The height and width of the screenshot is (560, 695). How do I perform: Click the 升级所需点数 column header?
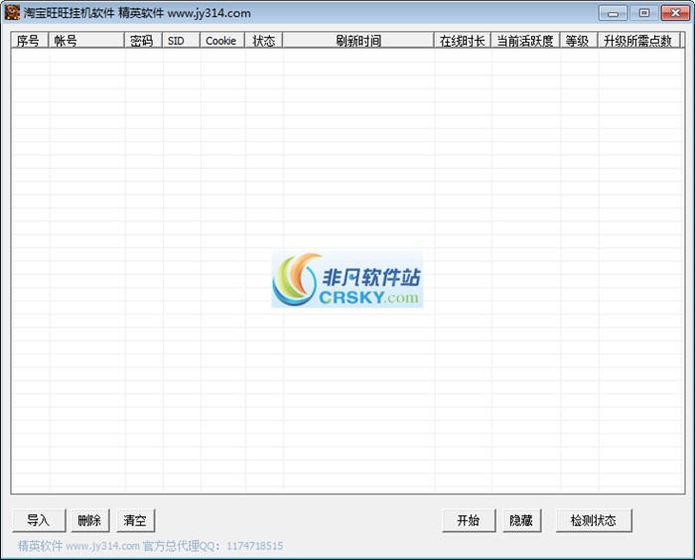point(638,41)
